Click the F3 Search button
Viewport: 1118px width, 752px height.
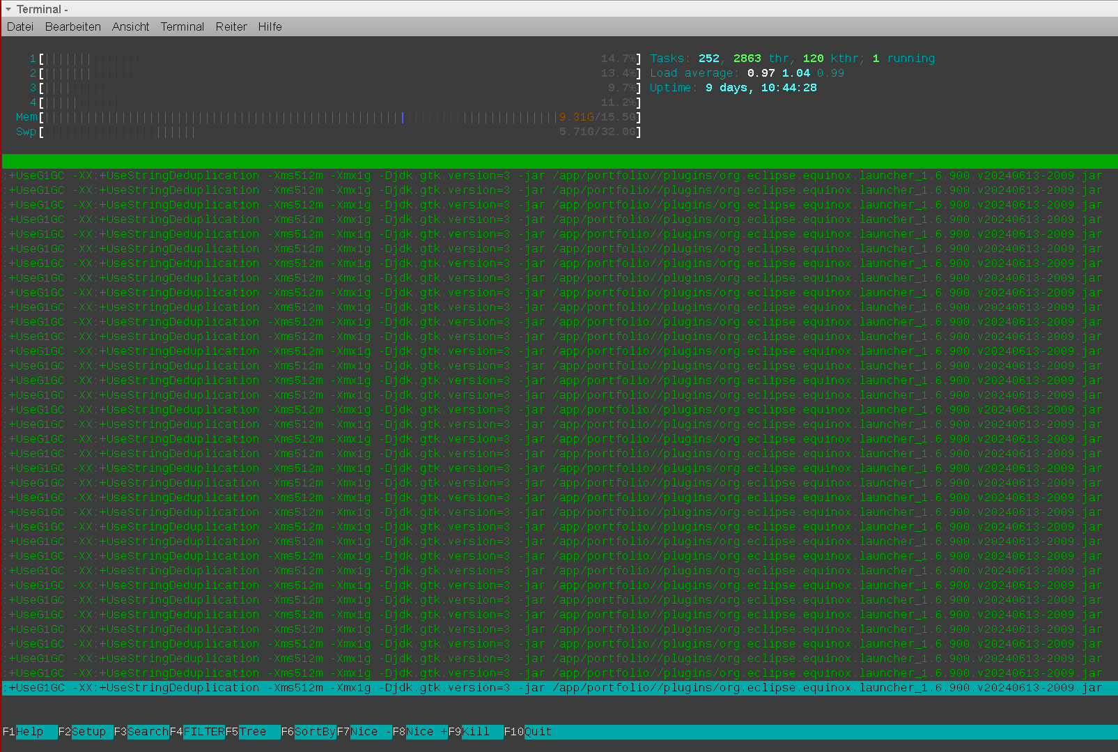(x=141, y=732)
